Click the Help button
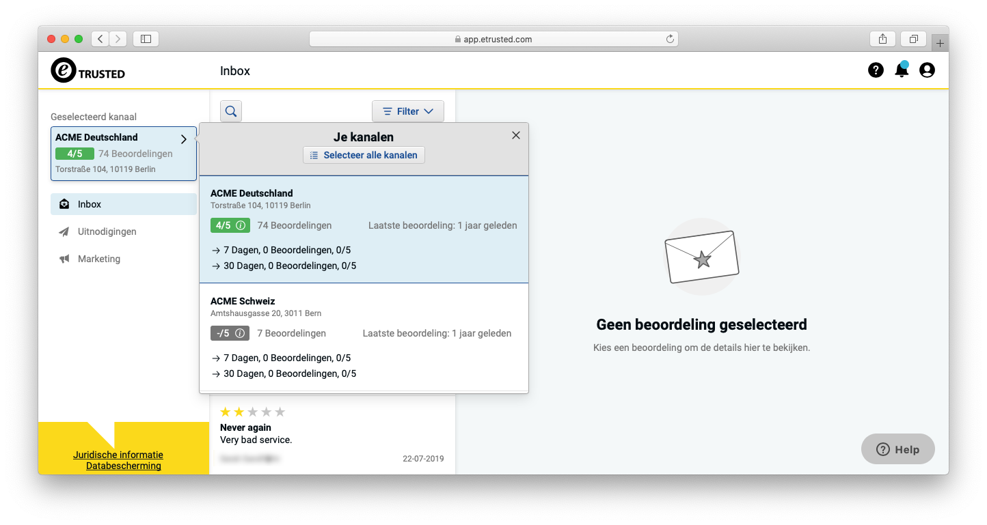 [898, 449]
